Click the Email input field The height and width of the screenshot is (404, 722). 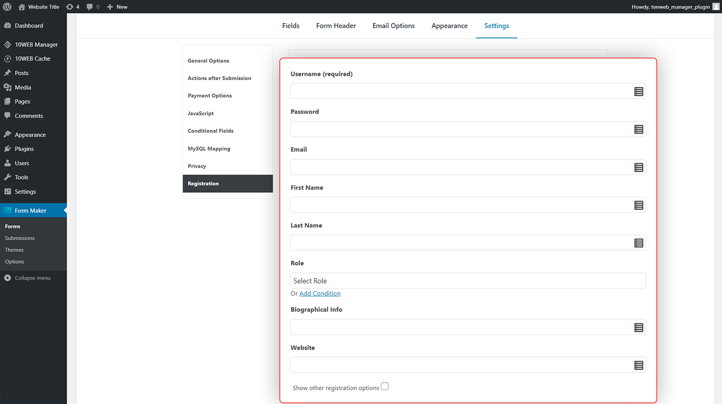click(x=468, y=167)
